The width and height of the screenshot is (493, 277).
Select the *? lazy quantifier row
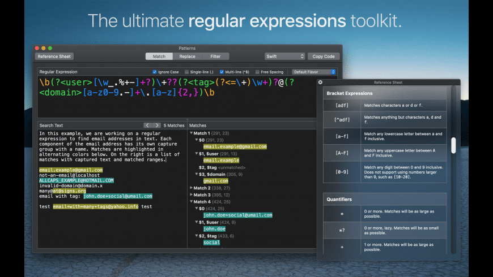point(385,230)
